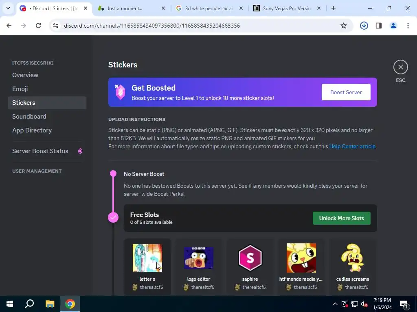Click the UPLOAD INSTRUCTIONS heading
The image size is (417, 312).
(x=137, y=119)
